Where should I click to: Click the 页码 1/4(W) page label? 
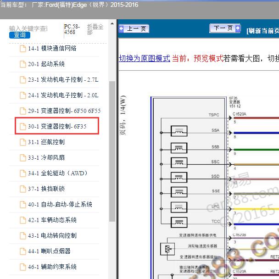pos(123,115)
